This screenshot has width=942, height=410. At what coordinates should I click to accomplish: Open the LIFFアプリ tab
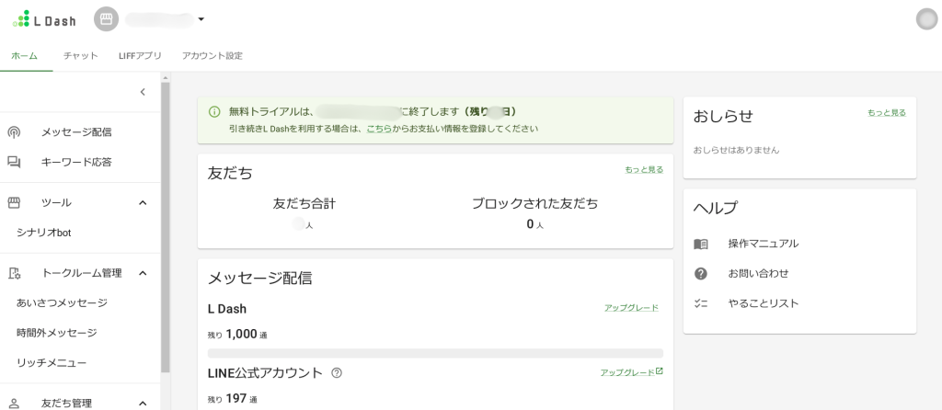pyautogui.click(x=140, y=56)
